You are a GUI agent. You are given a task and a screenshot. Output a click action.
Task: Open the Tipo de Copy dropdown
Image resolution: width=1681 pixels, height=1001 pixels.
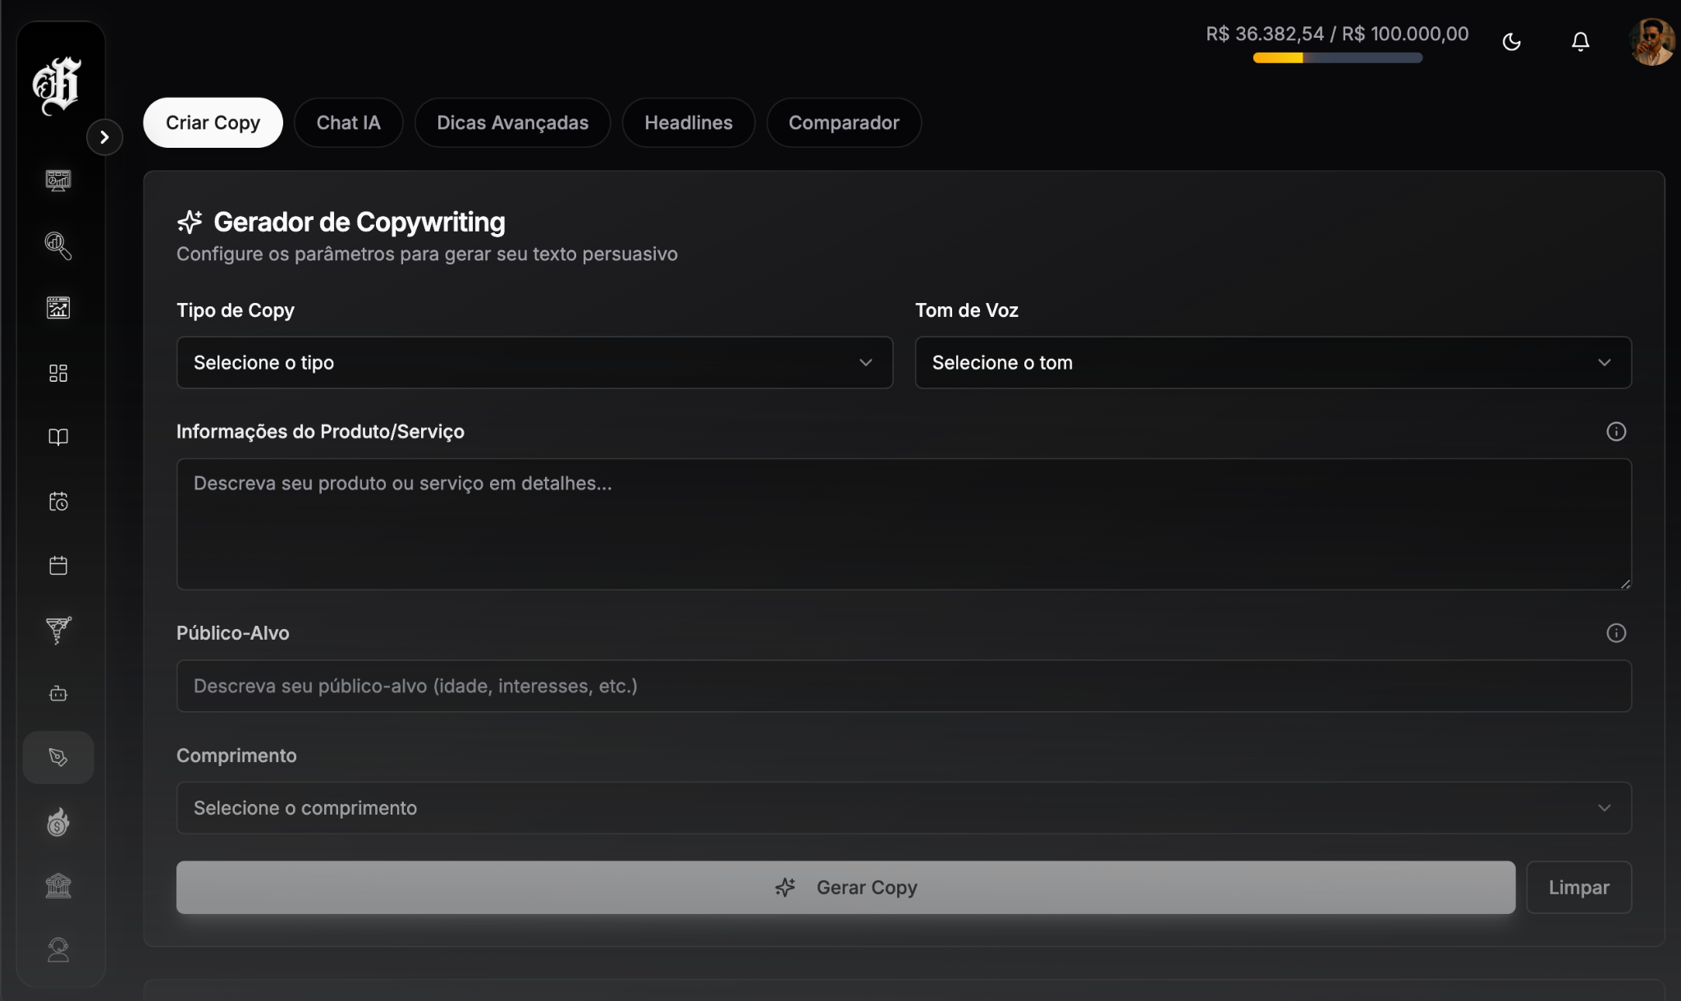[x=534, y=362]
